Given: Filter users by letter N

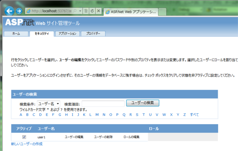Looking at the screenshot, I should tap(104, 115).
